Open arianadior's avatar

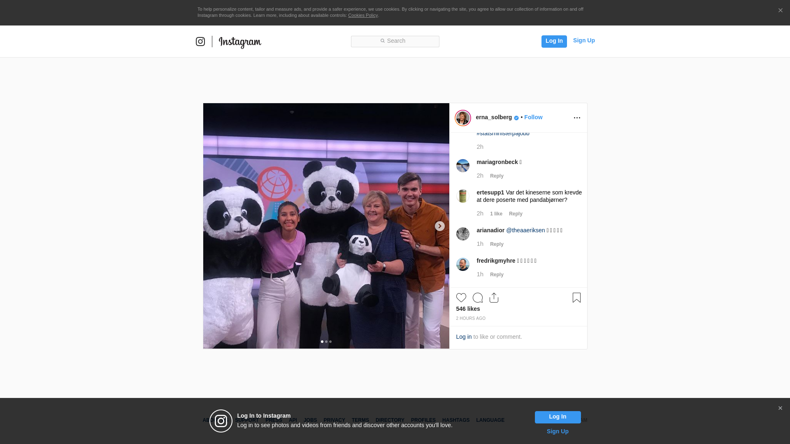click(x=462, y=234)
